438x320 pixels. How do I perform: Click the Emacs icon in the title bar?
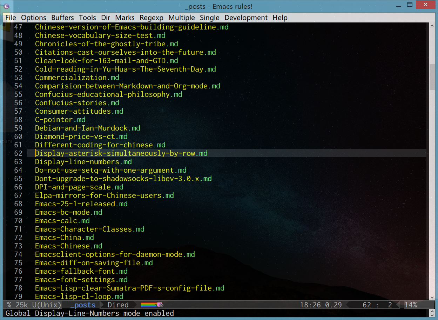(6, 6)
